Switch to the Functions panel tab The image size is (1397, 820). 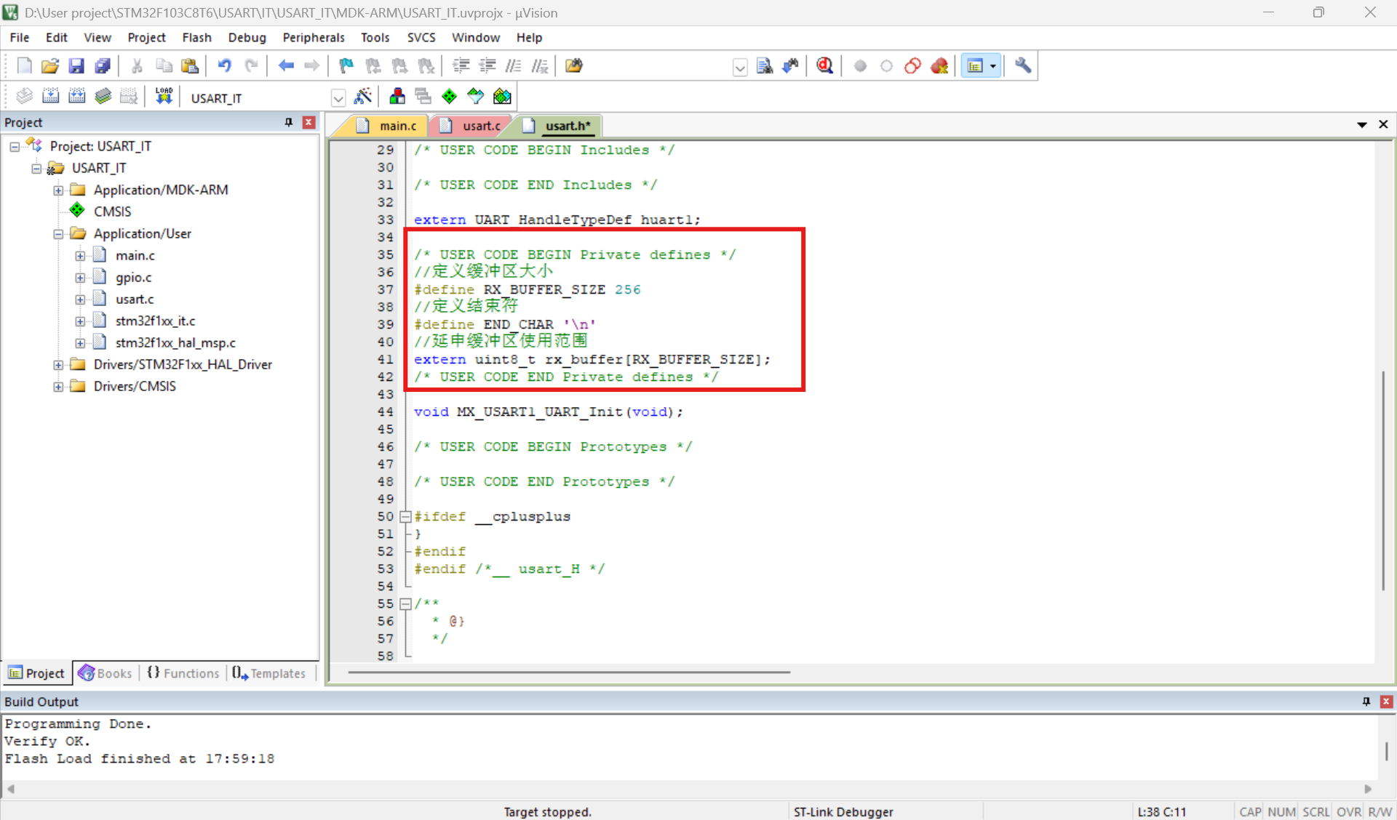click(183, 673)
